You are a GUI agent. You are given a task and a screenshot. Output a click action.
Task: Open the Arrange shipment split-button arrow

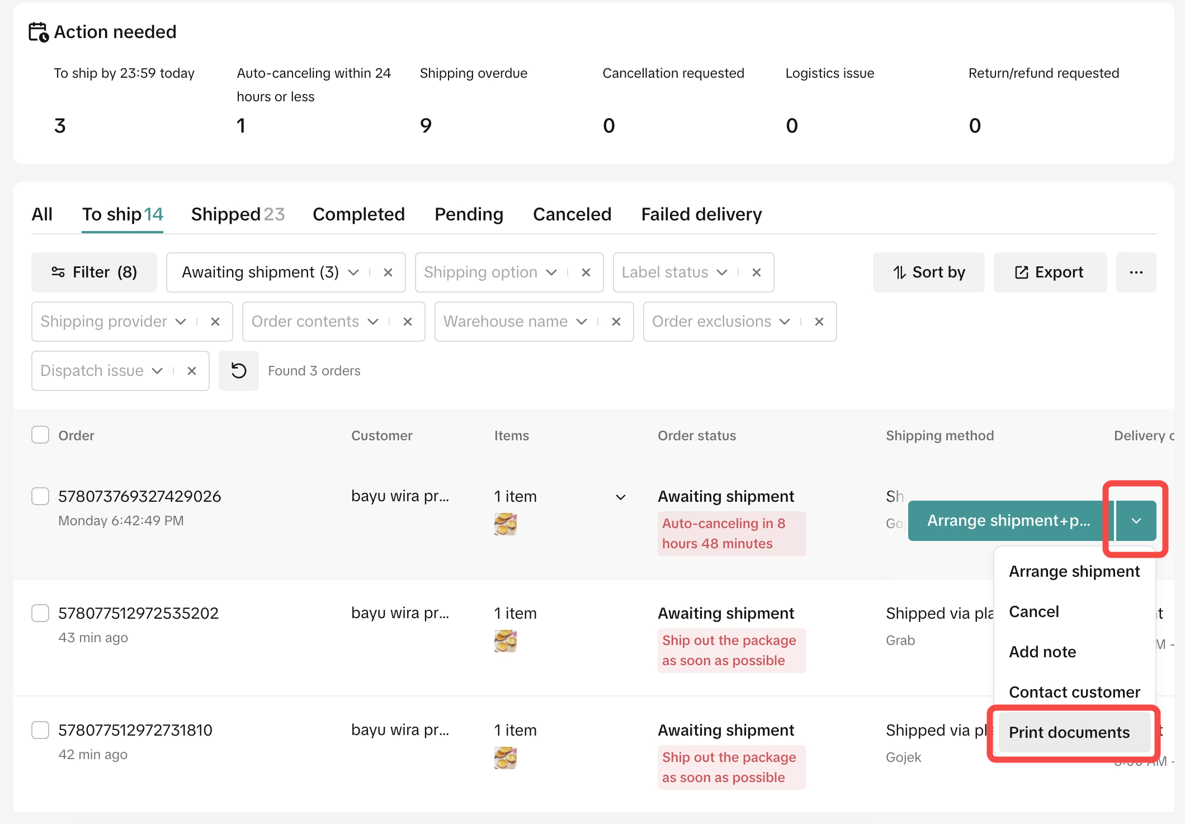pos(1136,521)
